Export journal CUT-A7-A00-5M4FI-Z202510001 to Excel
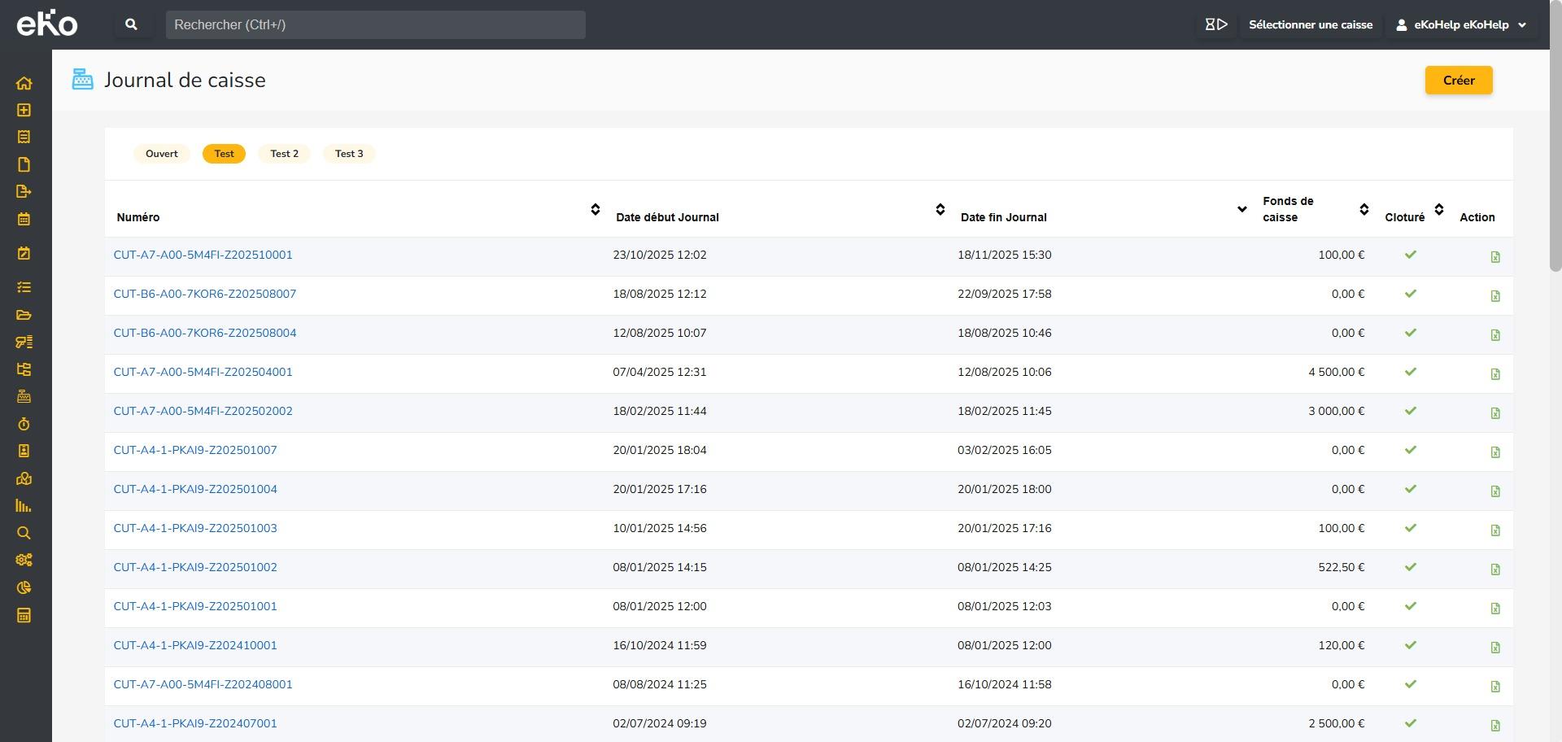The image size is (1562, 742). click(x=1494, y=257)
